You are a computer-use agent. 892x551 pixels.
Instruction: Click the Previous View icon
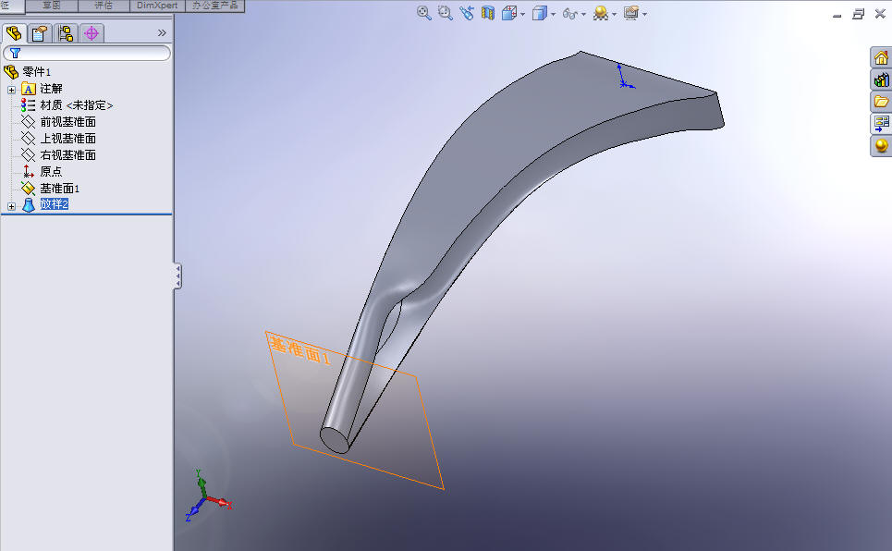467,13
